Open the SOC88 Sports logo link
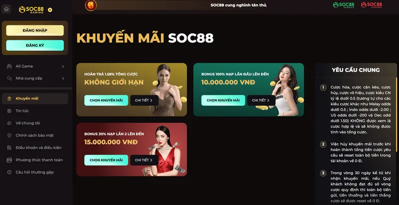 344,5
